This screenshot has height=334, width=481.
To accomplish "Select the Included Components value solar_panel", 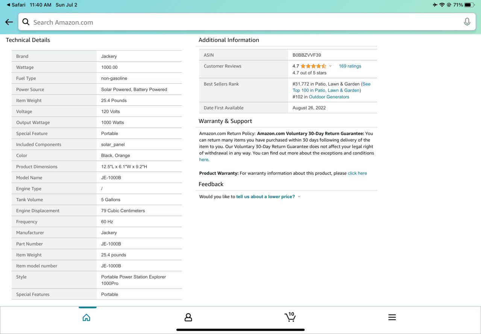I will [113, 145].
